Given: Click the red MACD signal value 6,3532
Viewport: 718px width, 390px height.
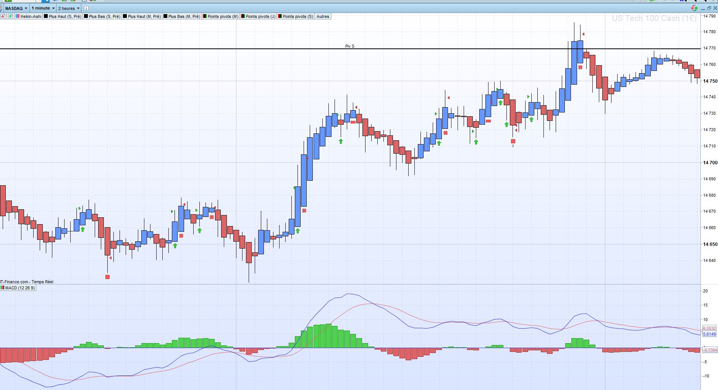Looking at the screenshot, I should 709,328.
